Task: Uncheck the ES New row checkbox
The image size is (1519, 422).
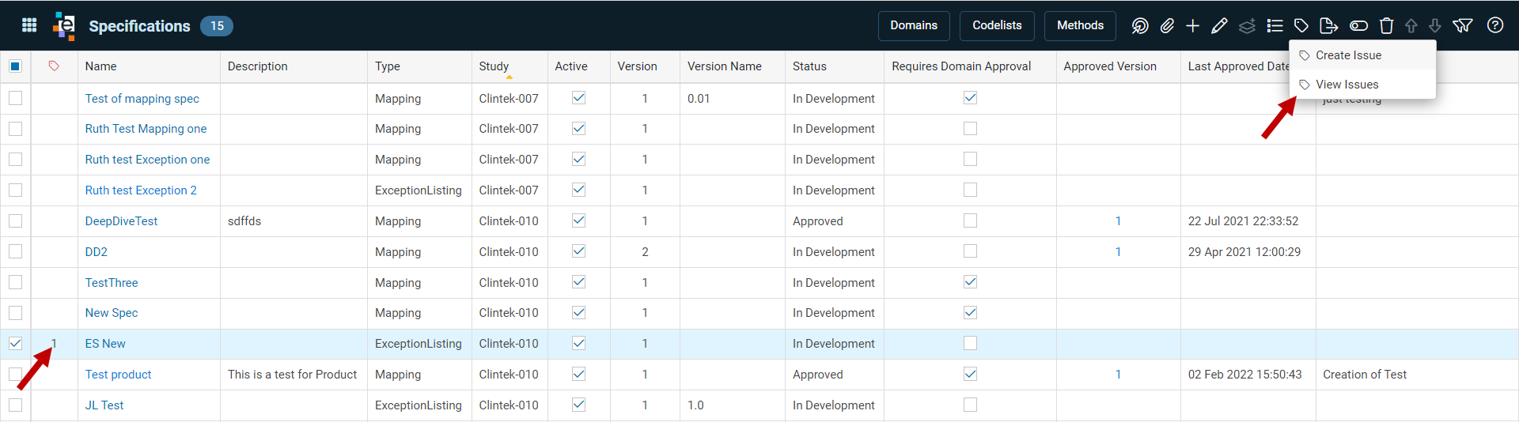Action: tap(15, 344)
